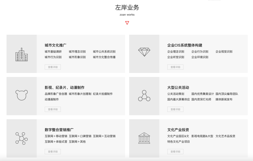Select the 品牌形象广告创意 link
253x161 pixels.
[x=56, y=94]
